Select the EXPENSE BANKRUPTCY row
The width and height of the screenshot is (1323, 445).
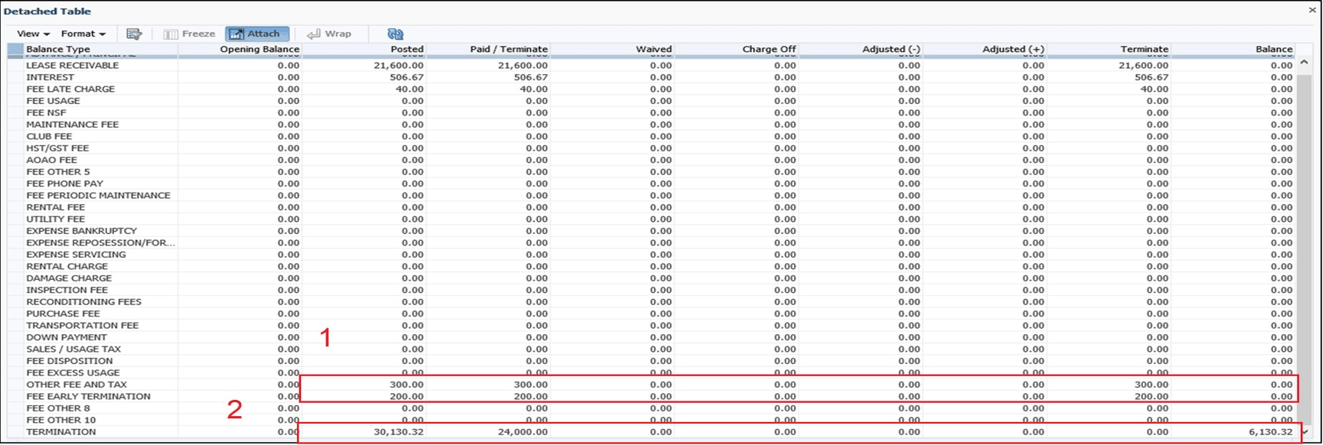651,232
